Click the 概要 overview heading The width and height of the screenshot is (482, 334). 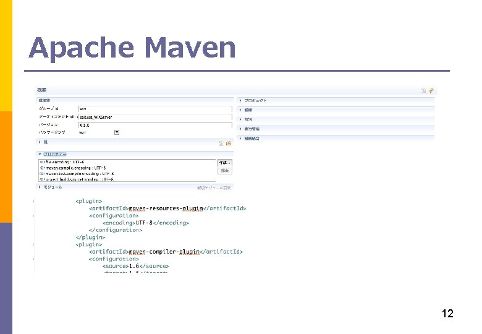point(42,90)
